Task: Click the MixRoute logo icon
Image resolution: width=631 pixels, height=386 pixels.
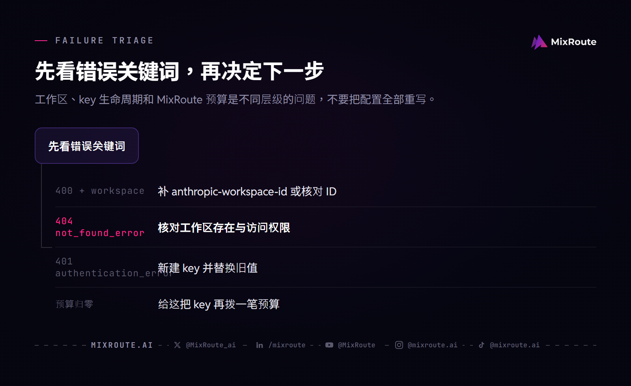Action: tap(539, 42)
